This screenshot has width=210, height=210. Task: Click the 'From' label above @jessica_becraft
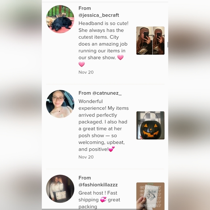click(x=85, y=8)
